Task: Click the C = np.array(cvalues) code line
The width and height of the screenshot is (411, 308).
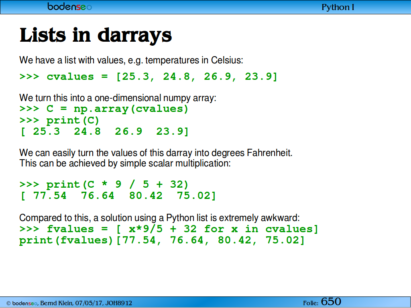Action: (104, 109)
